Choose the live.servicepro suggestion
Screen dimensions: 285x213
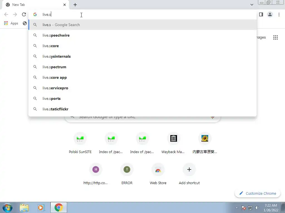[x=142, y=88]
